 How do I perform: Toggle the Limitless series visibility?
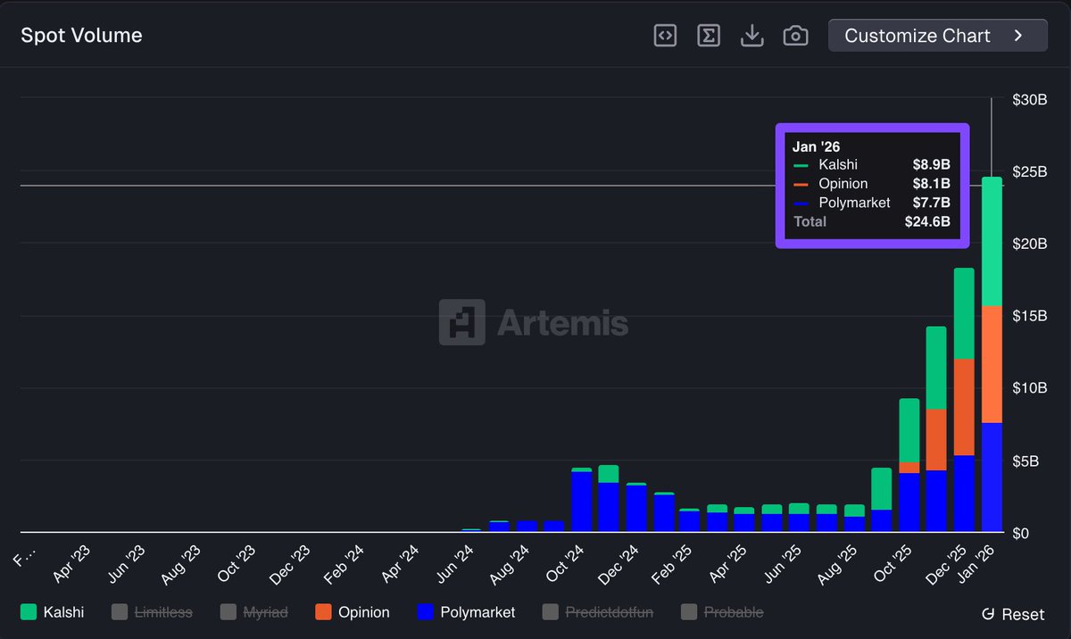pos(118,612)
